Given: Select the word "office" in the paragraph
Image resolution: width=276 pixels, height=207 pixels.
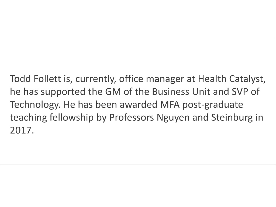Looking at the screenshot, I should [x=131, y=79].
